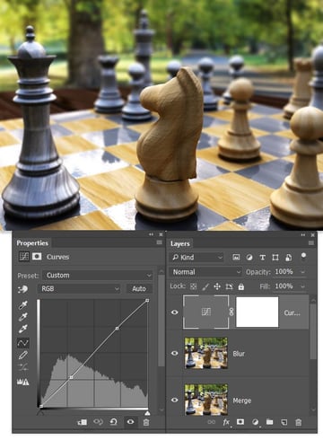323x440 pixels.
Task: Filter layers by type layer icon
Action: click(262, 257)
